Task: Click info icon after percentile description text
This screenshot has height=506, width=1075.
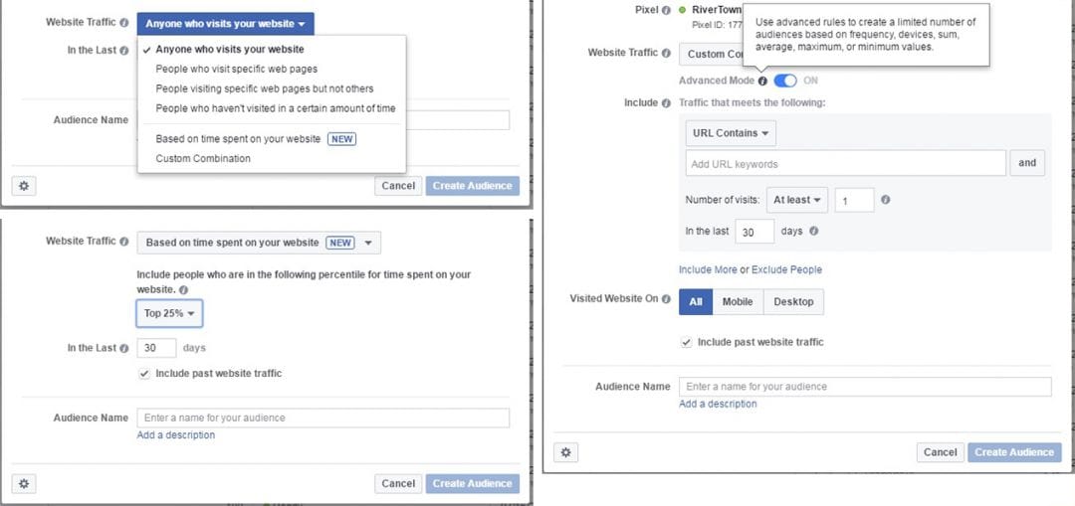Action: 183,290
